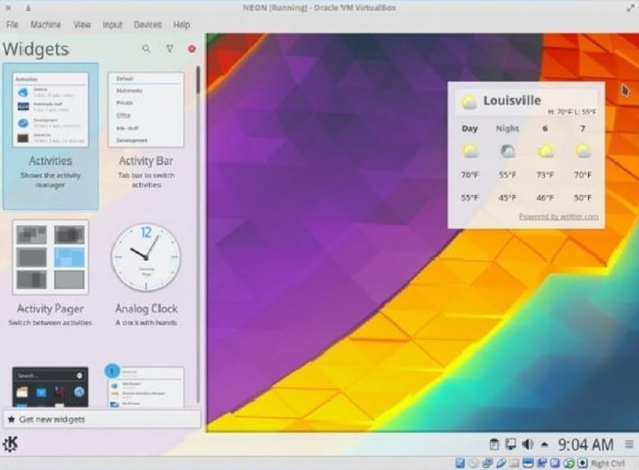Click 'Switch between activities' description text

50,323
